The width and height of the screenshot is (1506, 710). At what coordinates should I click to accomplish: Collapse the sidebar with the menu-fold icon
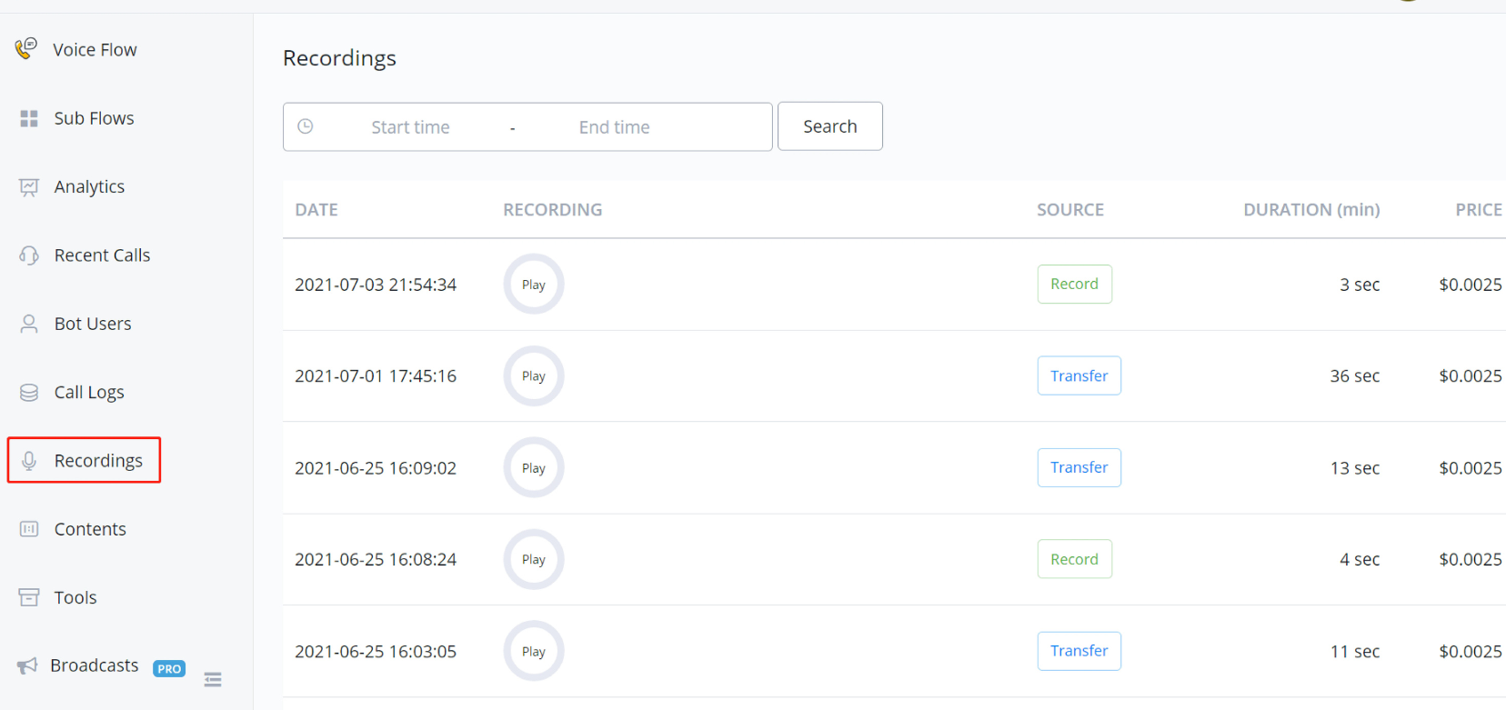click(x=213, y=679)
